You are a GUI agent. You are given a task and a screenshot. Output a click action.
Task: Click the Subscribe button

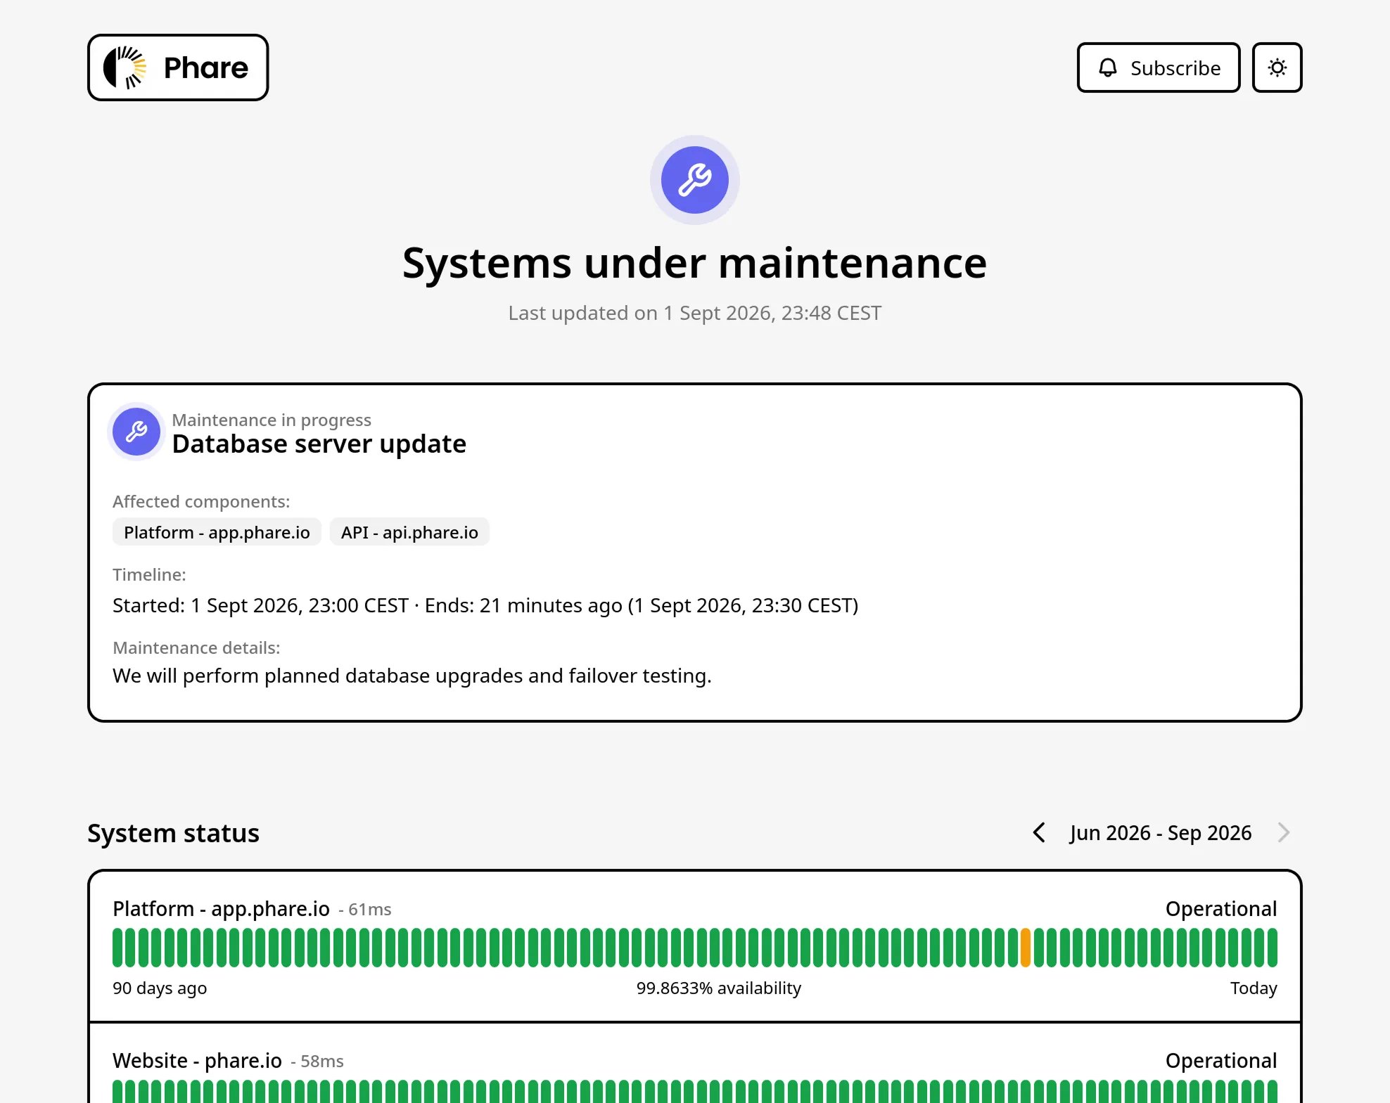[1158, 67]
